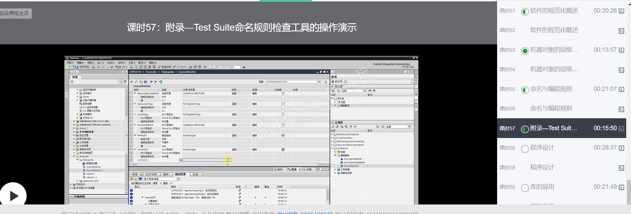The height and width of the screenshot is (214, 631).
Task: Click the lesson list vertical scrollbar
Action: click(x=629, y=192)
